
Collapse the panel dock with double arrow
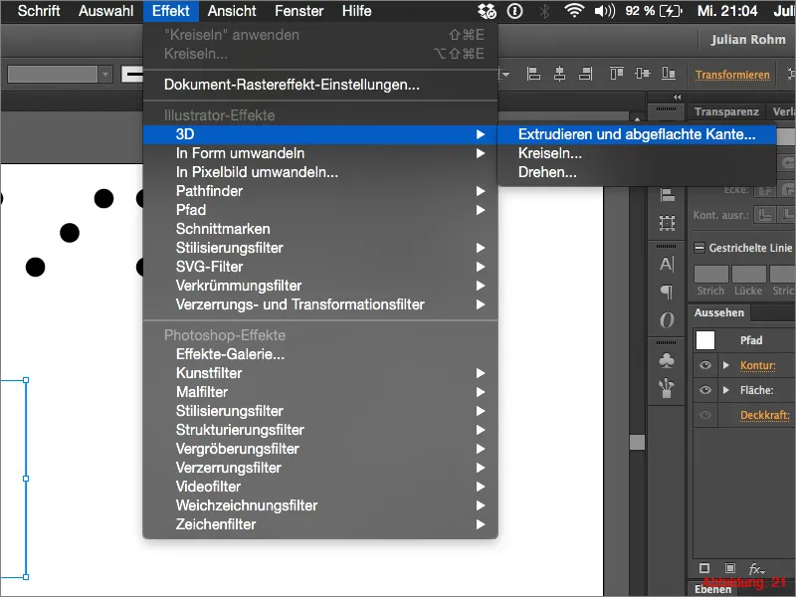pos(677,97)
